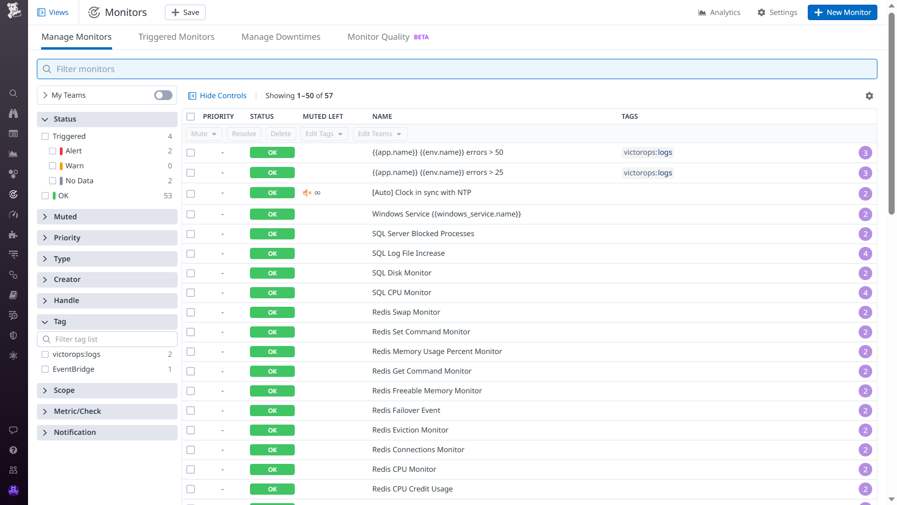The image size is (897, 505).
Task: Switch to Triggered Monitors tab
Action: [x=176, y=37]
